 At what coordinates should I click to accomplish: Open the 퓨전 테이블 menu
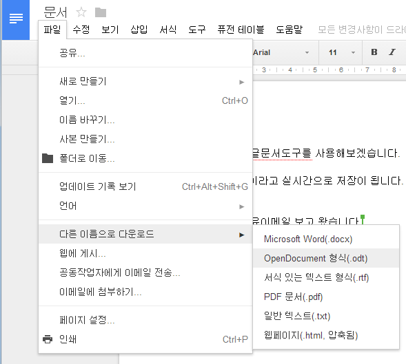click(x=241, y=30)
